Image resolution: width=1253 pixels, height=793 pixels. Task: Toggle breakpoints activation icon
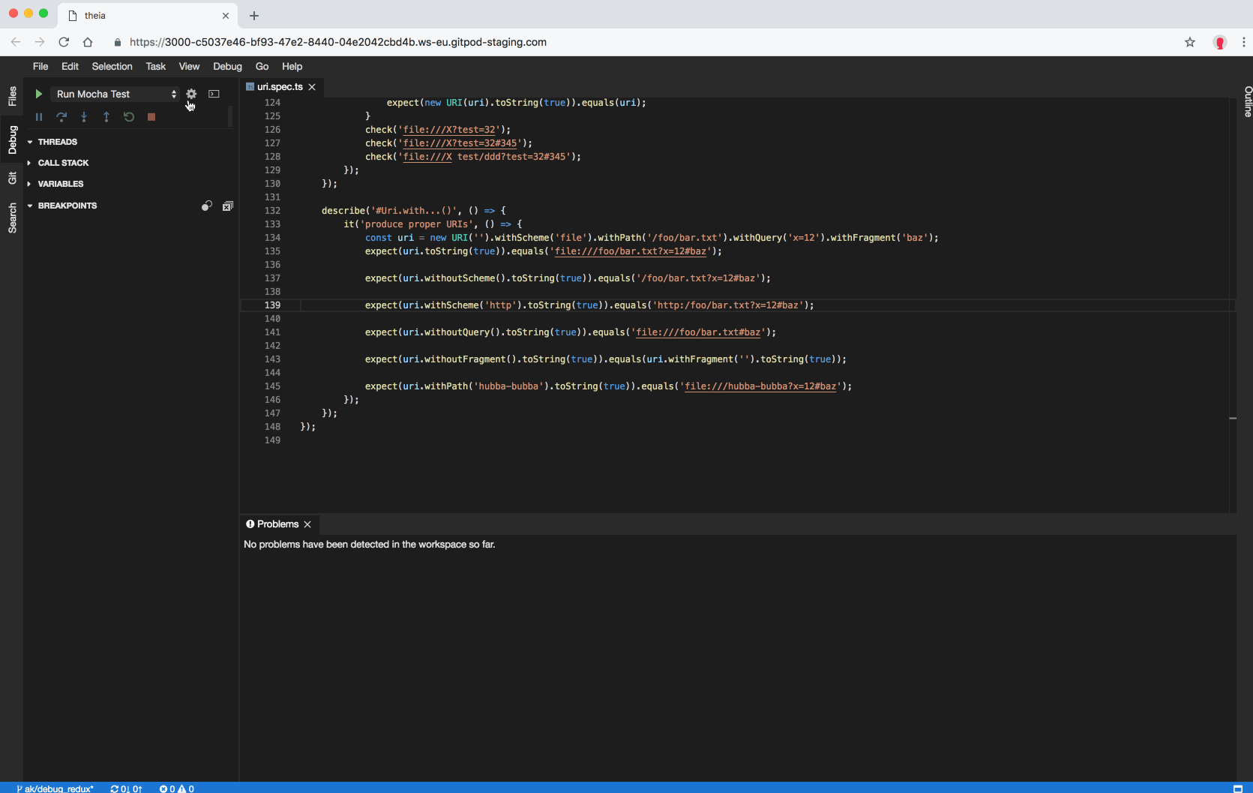pos(207,206)
